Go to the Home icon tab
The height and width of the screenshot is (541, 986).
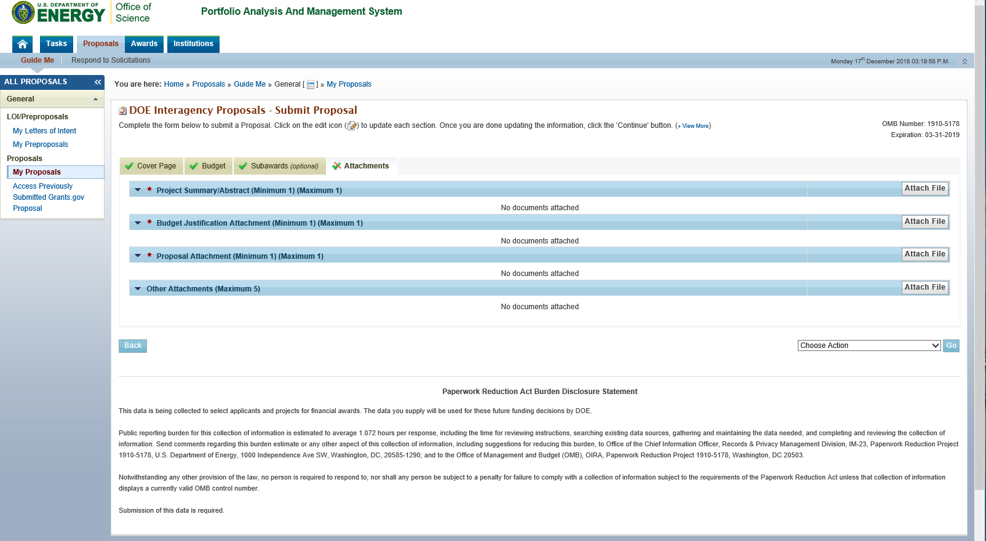point(22,44)
